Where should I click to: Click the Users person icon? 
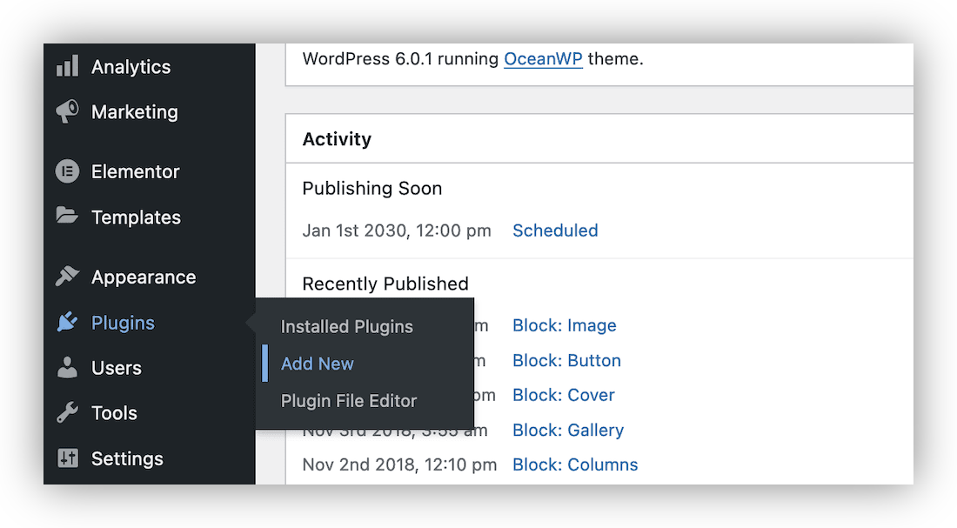pyautogui.click(x=67, y=368)
